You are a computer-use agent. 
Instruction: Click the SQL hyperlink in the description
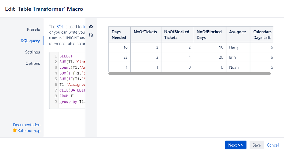[60, 26]
